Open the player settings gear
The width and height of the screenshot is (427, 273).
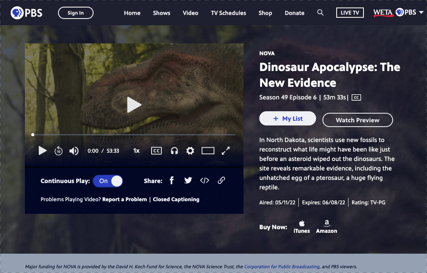[190, 151]
